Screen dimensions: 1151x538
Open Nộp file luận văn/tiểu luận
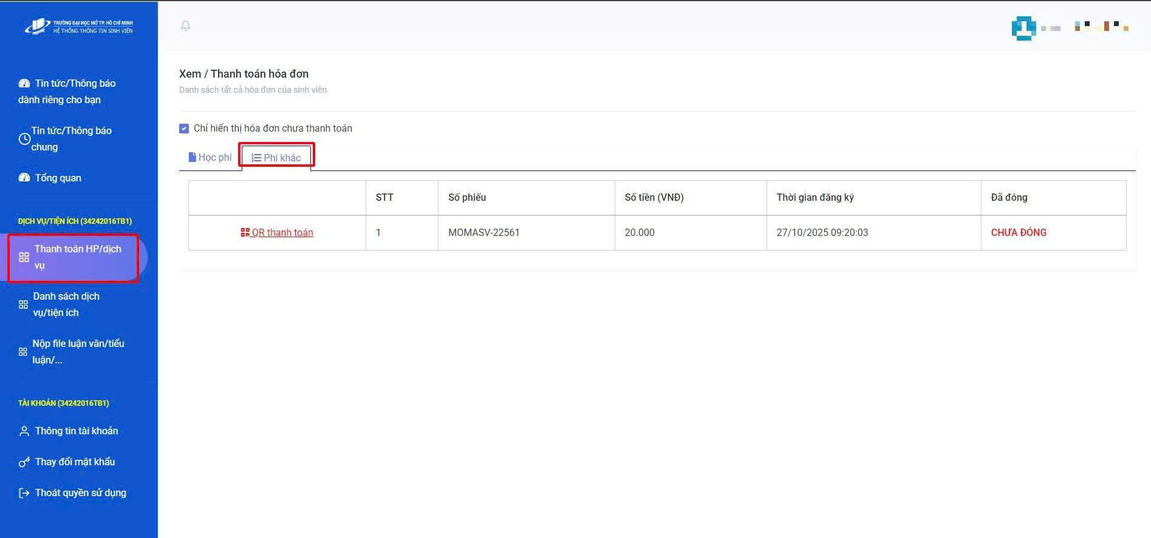coord(78,352)
